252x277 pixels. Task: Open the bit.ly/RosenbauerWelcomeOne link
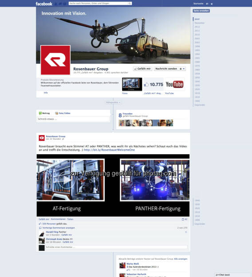(109, 150)
